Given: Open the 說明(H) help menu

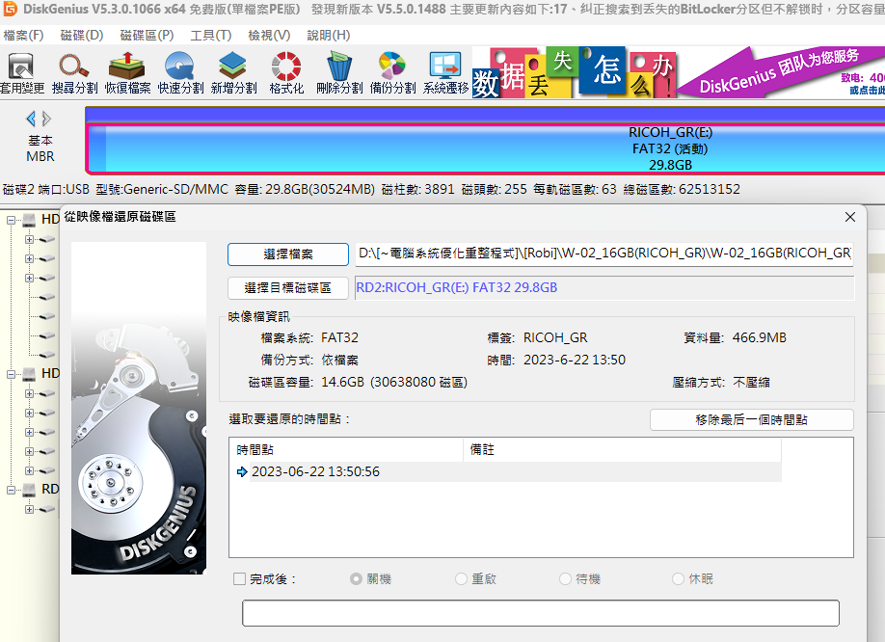Looking at the screenshot, I should [329, 35].
